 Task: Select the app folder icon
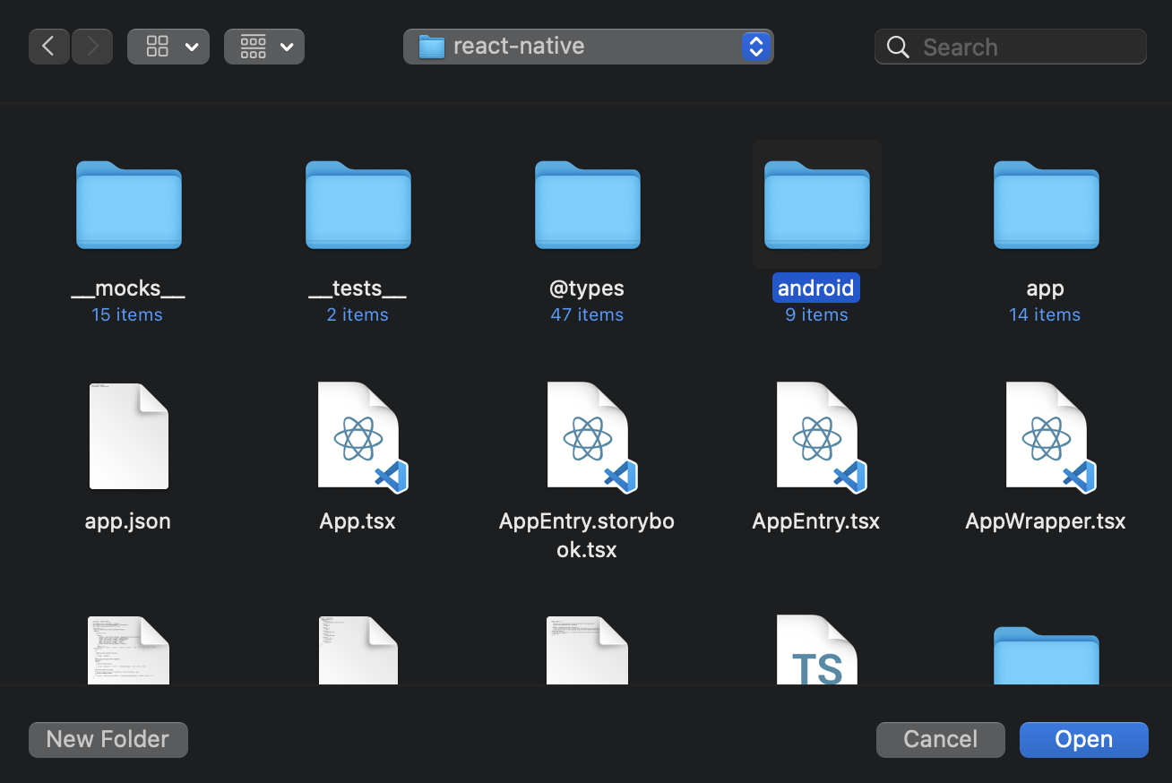pos(1046,204)
